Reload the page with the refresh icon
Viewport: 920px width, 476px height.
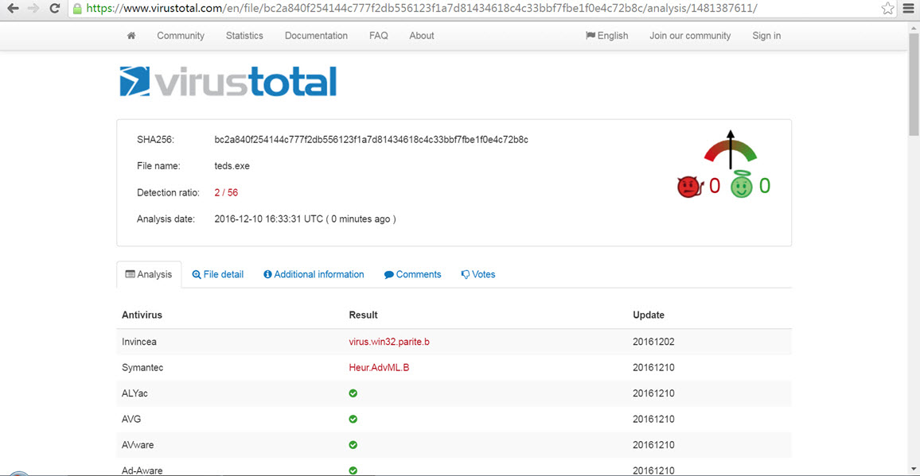pos(55,8)
